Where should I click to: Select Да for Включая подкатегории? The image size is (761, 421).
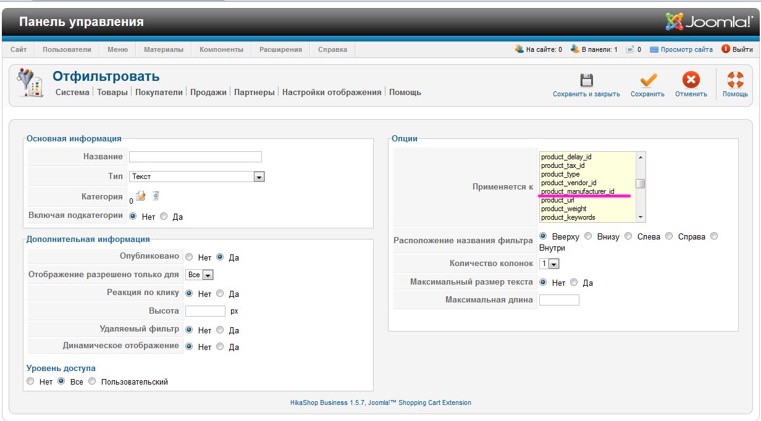click(x=164, y=217)
